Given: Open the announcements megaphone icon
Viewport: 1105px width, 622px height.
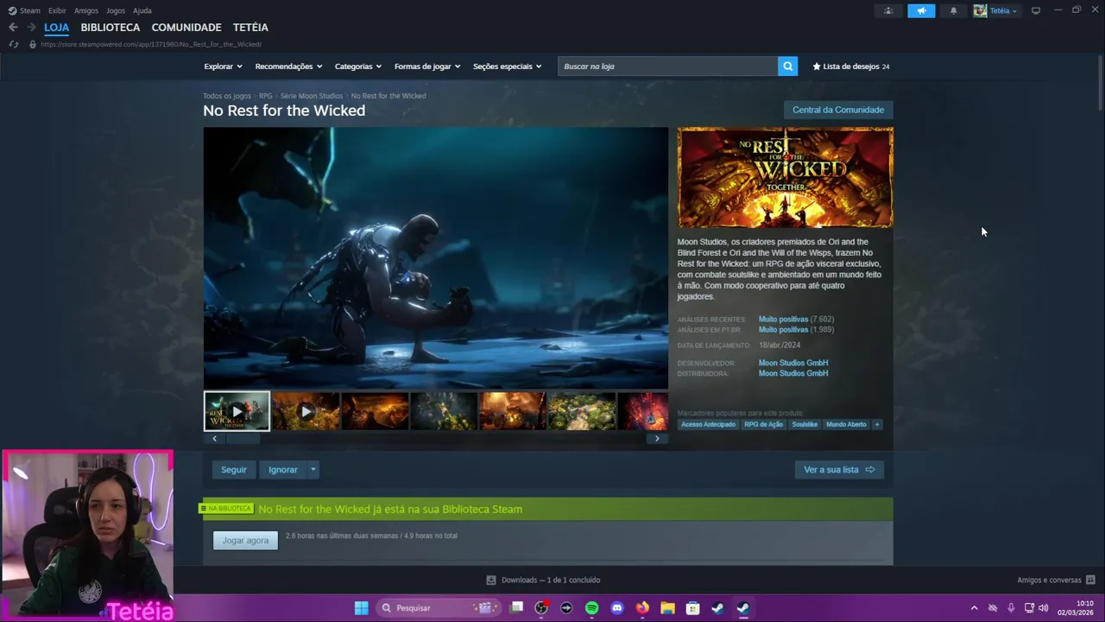Looking at the screenshot, I should pos(921,10).
